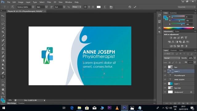Viewport: 197px width, 111px height.
Task: Select the Hand tool
Action: coord(3,89)
